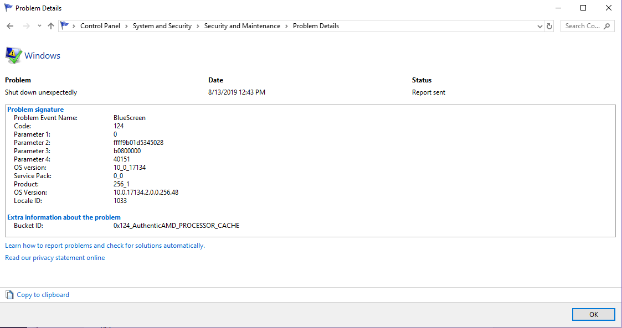Click Shut down unexpectedly problem text
Viewport: 622px width, 328px height.
pyautogui.click(x=41, y=92)
